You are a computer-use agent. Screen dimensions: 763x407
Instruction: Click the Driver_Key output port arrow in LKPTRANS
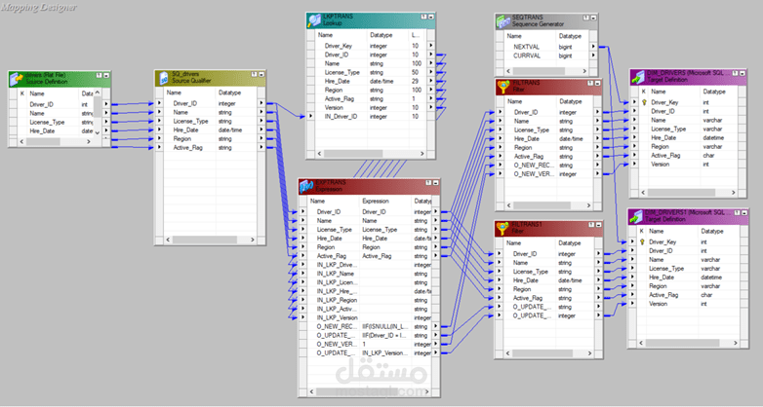tap(430, 46)
